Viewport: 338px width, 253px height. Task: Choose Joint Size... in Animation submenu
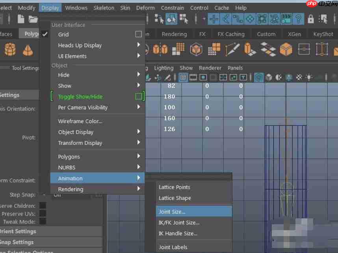pos(194,212)
